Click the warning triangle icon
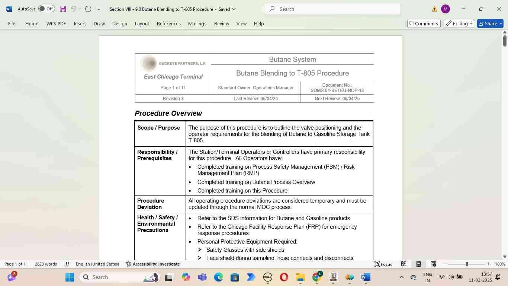The width and height of the screenshot is (508, 286). pos(434,9)
